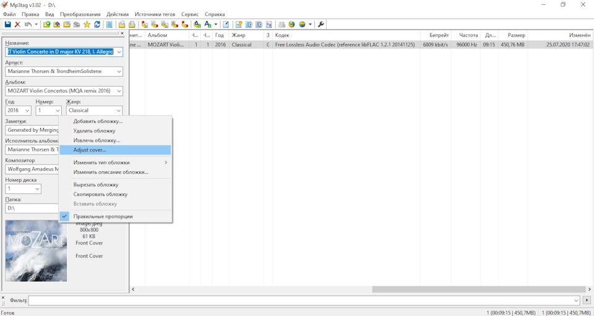Sort by the Изменён column header

coord(561,35)
